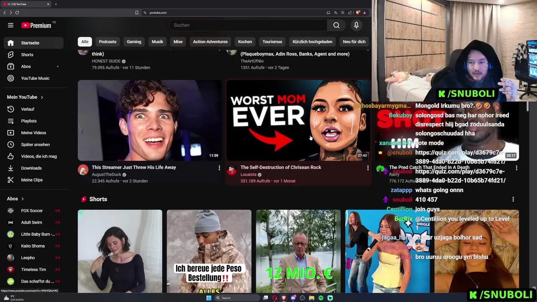Viewport: 537px width, 302px height.
Task: Open the TheArtOfNio channel link
Action: 252,61
